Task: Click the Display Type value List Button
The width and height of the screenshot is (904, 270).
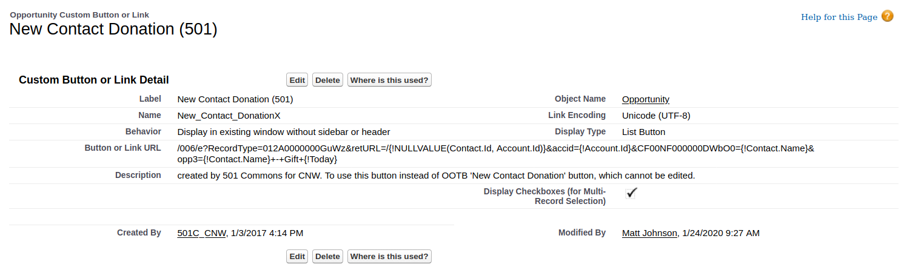Action: pos(643,132)
